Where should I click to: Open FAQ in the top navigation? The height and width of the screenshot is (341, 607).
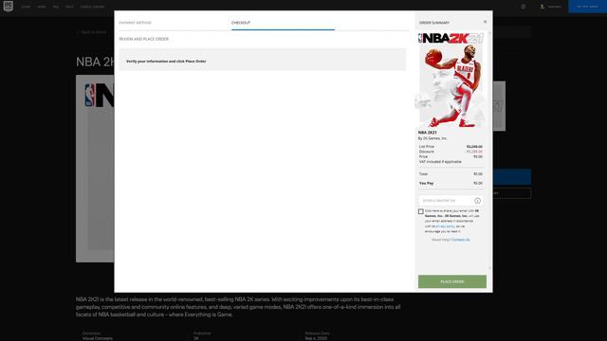pos(56,7)
